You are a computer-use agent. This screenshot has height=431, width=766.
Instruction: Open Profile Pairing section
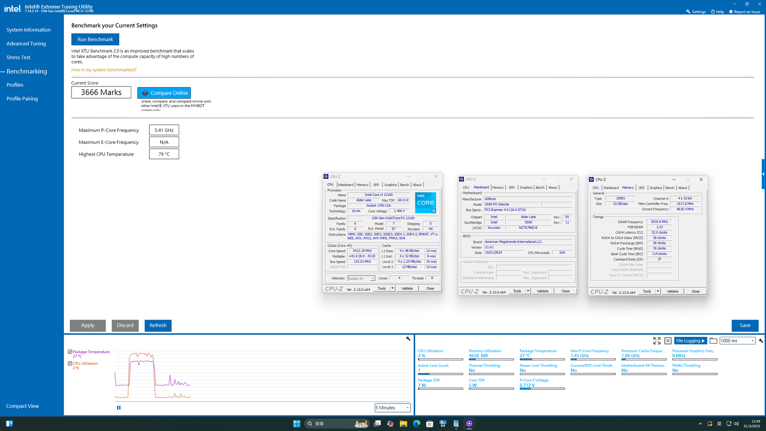point(22,99)
